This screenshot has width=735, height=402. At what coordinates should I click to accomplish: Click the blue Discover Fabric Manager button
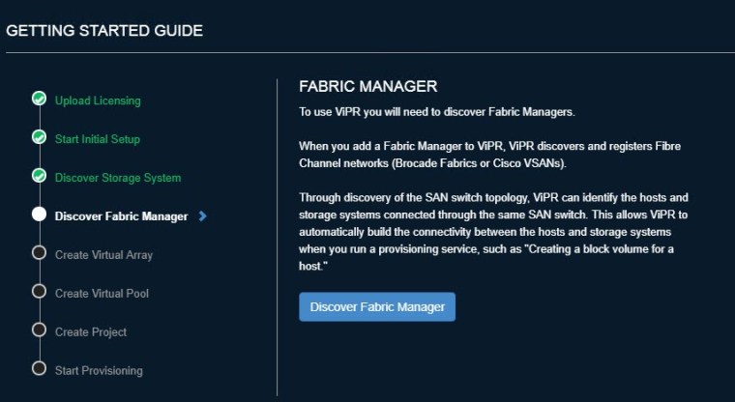[377, 307]
